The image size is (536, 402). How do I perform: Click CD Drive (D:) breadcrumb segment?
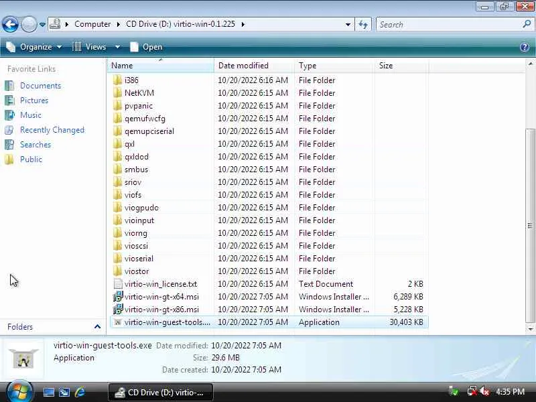(x=180, y=24)
